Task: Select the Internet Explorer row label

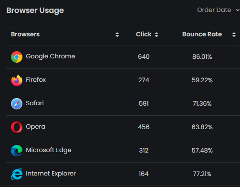Action: (x=51, y=174)
